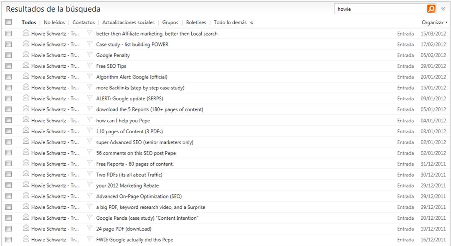Switch to Grupos filter
This screenshot has height=246, width=451.
(x=170, y=23)
